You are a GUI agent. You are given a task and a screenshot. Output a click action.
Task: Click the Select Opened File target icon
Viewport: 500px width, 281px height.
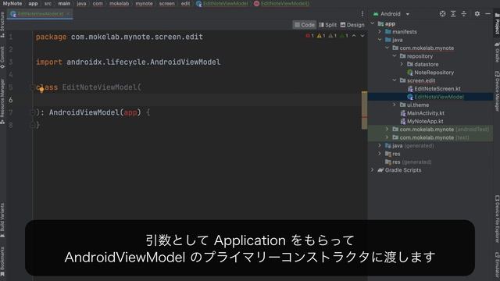click(442, 14)
